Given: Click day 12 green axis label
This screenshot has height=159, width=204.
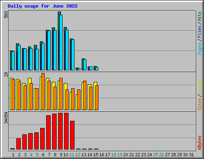Looking at the screenshot, I should coord(78,155).
